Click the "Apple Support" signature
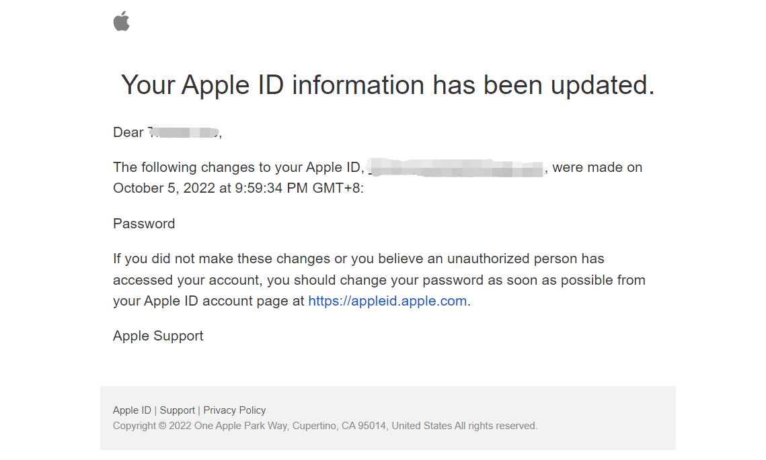 click(158, 336)
